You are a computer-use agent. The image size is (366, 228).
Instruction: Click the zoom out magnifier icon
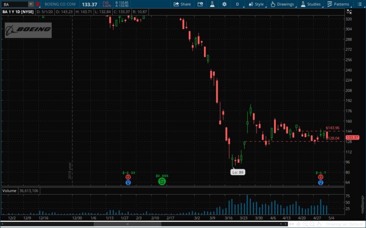(x=312, y=224)
